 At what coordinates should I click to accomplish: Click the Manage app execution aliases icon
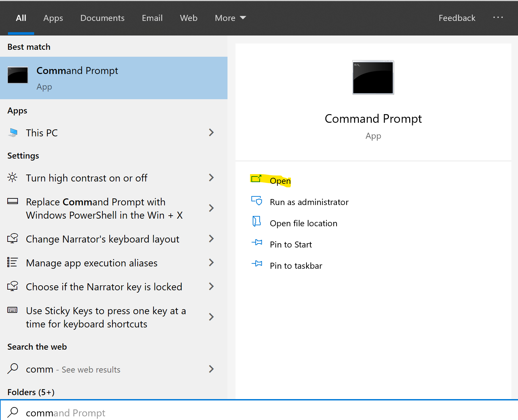point(13,262)
